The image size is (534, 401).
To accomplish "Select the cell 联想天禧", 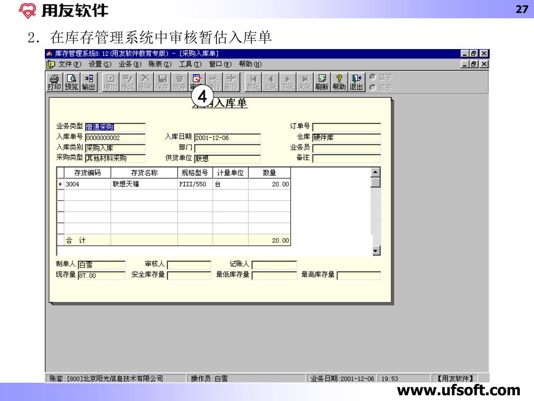I will [144, 184].
